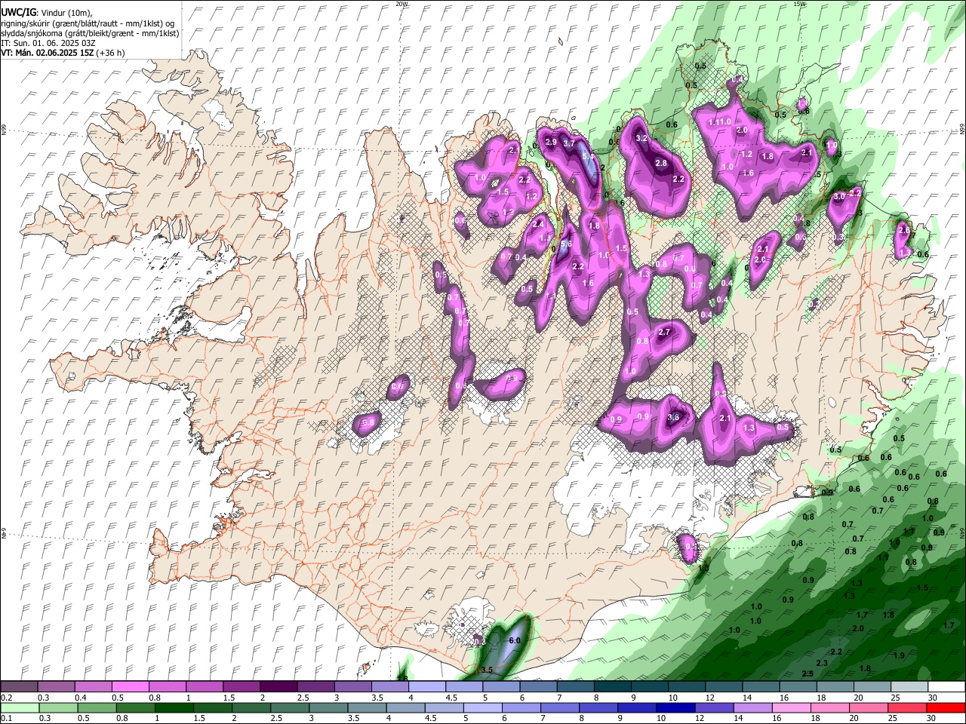
Task: Click the 15W longitude label
Action: 800,4
